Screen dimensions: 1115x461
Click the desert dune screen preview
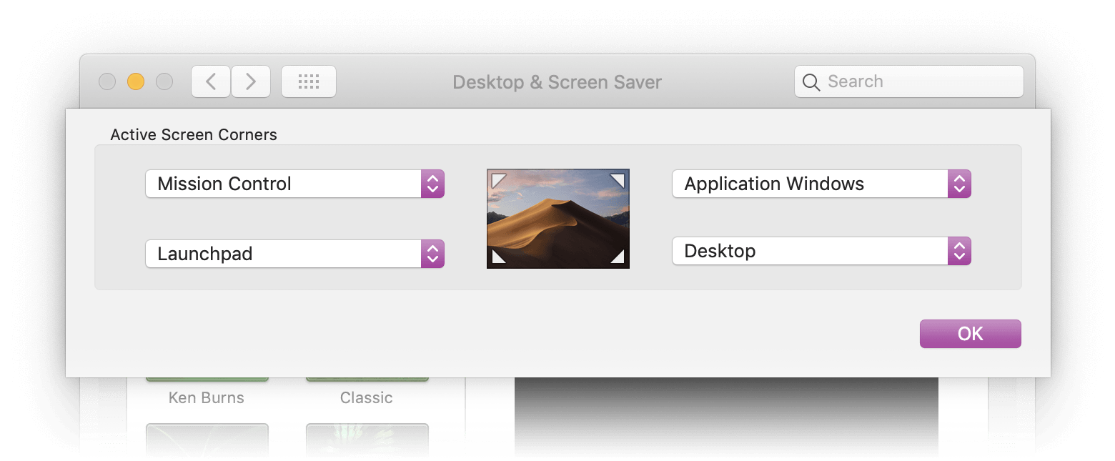pos(558,219)
